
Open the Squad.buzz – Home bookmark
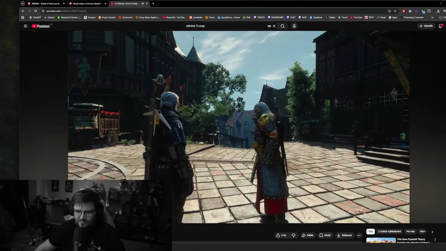(229, 17)
